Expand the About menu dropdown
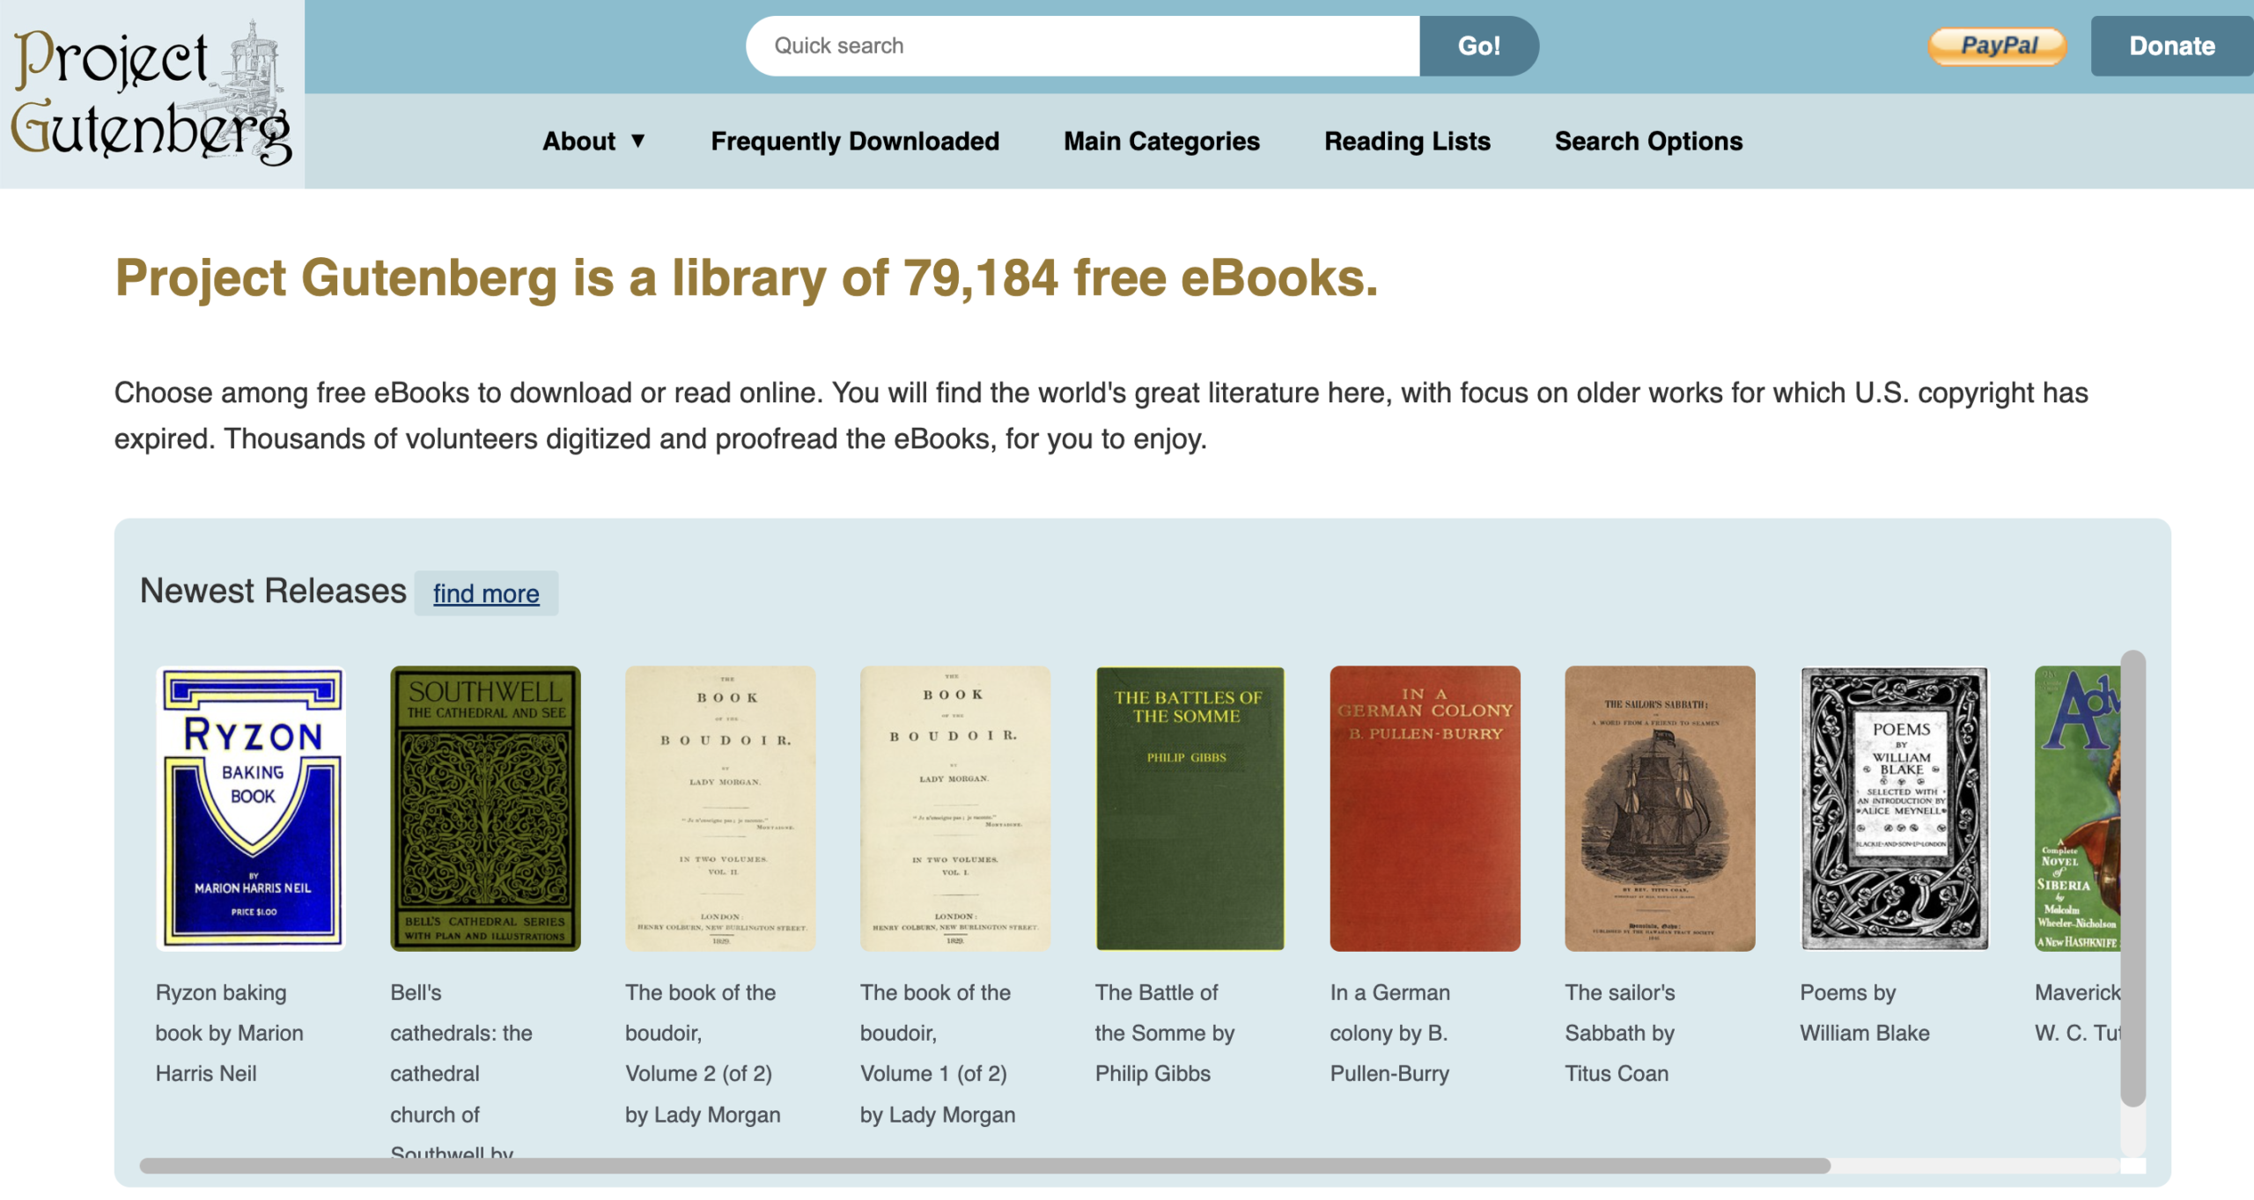 pyautogui.click(x=594, y=141)
